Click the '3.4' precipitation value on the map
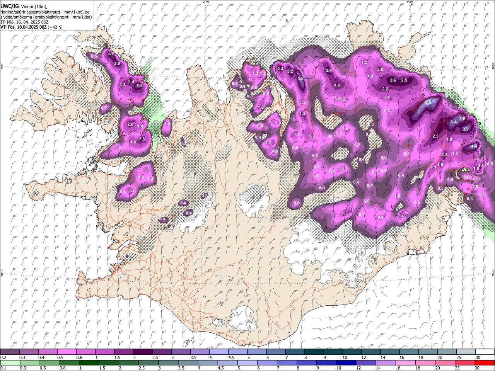Viewport: 495px width, 371px height. pyautogui.click(x=454, y=122)
